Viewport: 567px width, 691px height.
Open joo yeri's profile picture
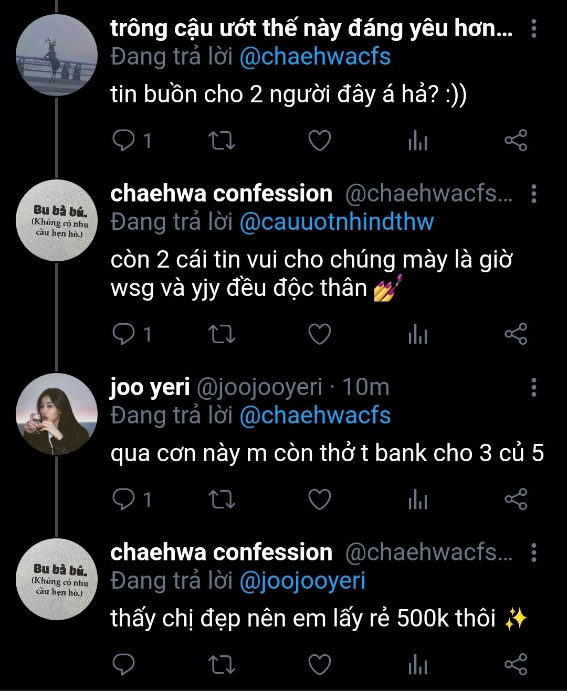tap(57, 414)
